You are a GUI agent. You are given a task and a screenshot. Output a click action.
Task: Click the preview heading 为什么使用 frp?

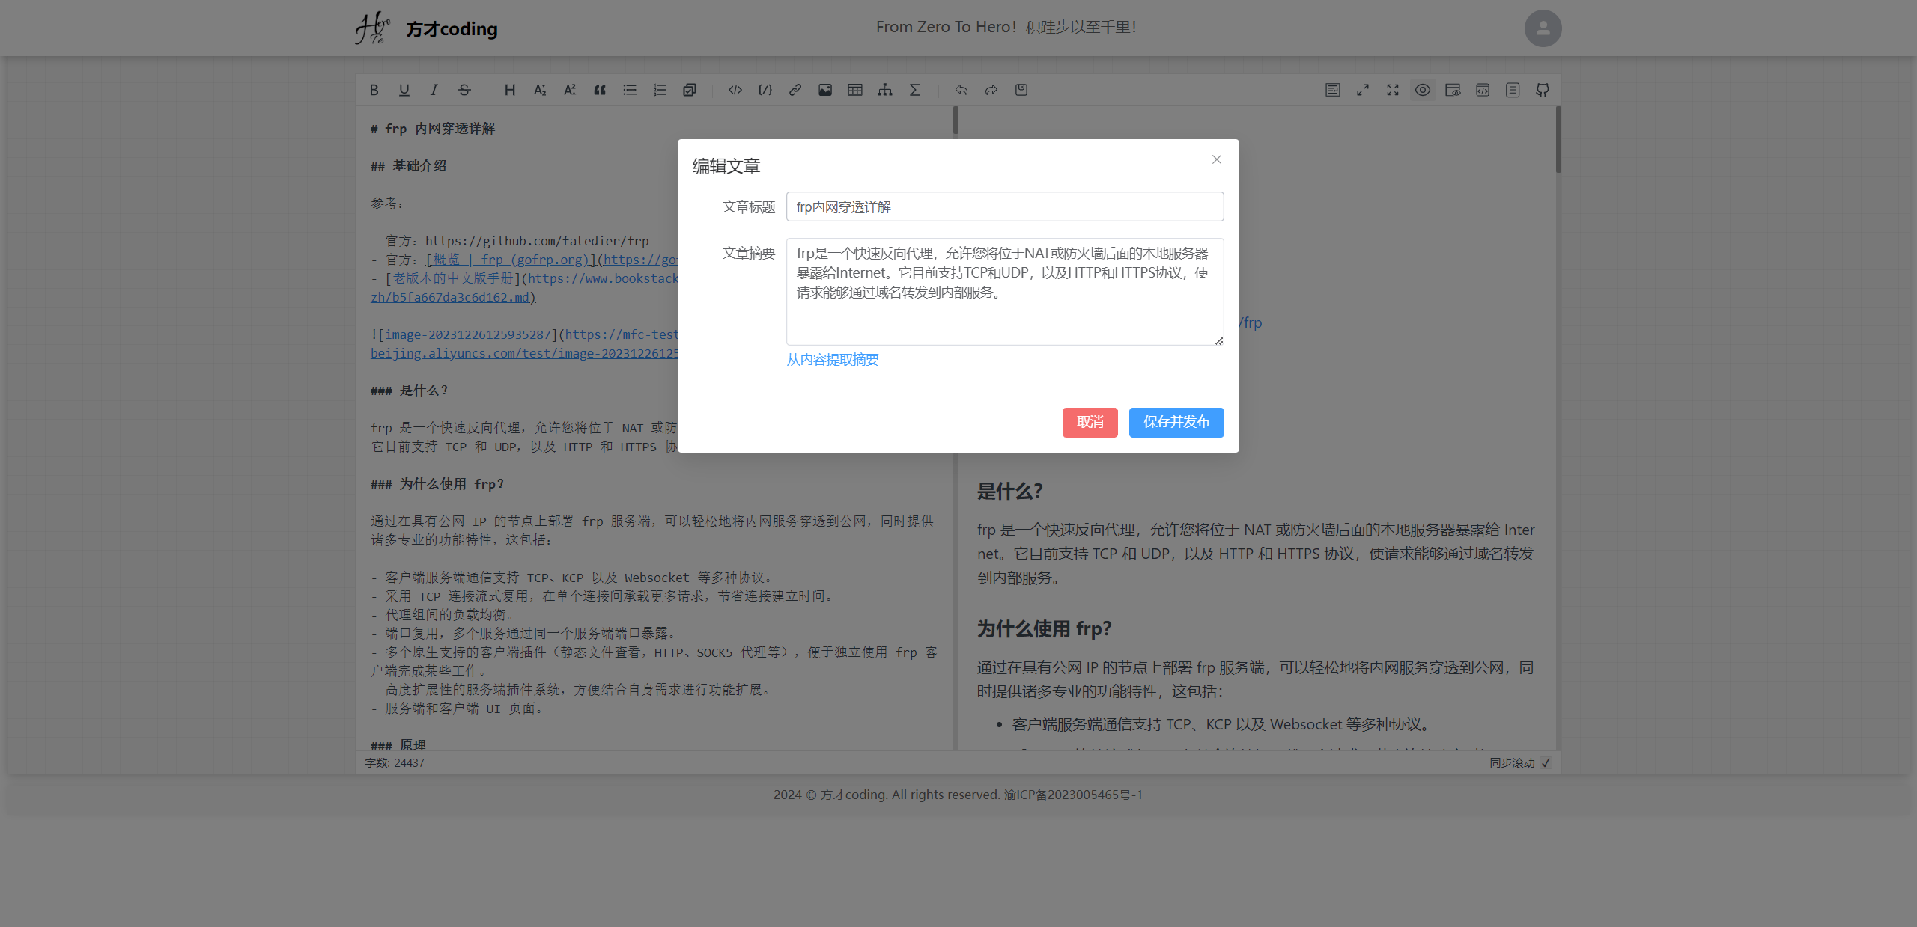pyautogui.click(x=1044, y=629)
